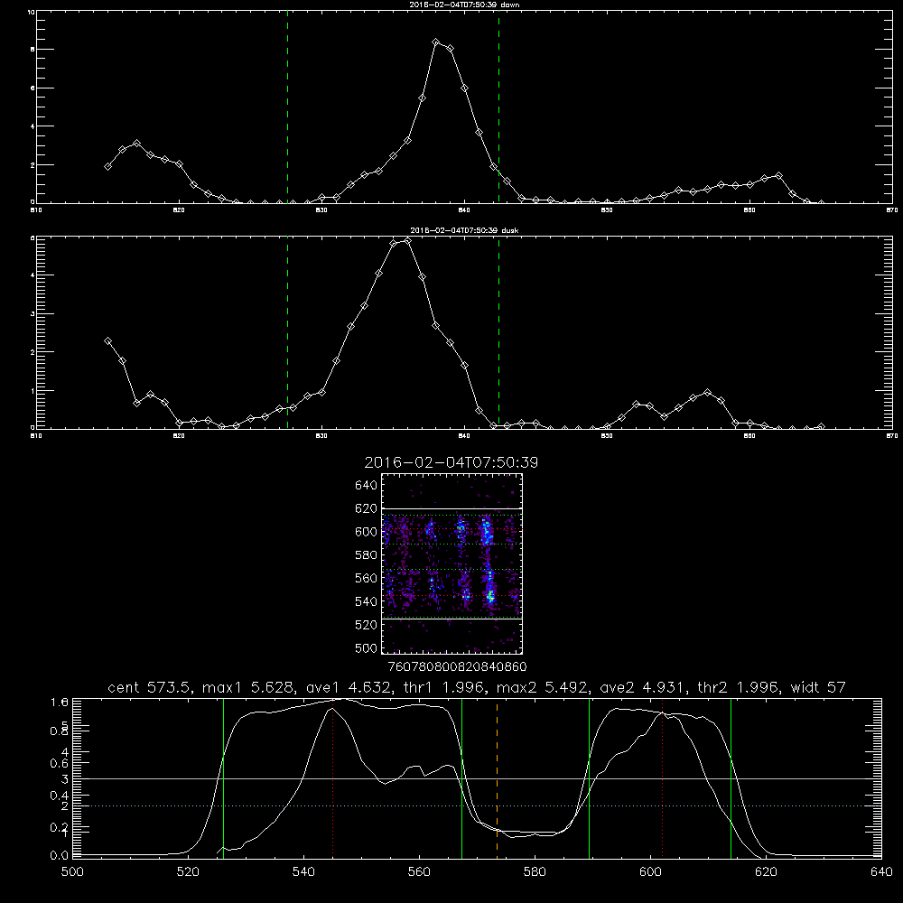Click the right green dashed line in the dusk plot
Viewport: 903px width, 903px height.
[x=498, y=333]
